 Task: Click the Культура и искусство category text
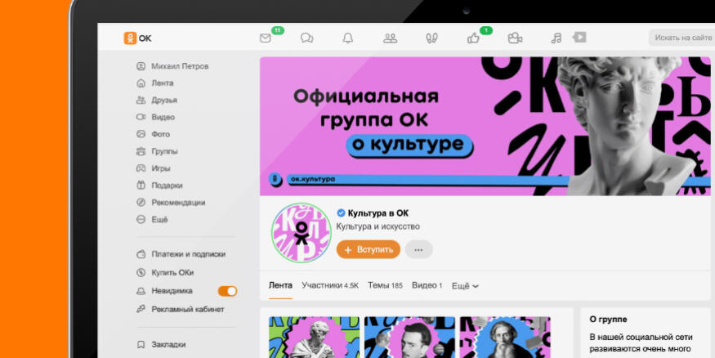(x=378, y=226)
